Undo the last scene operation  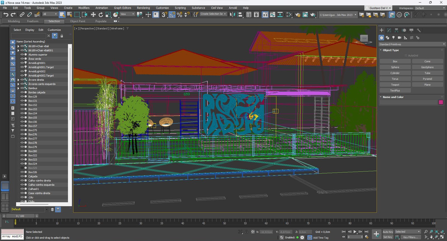pos(6,15)
